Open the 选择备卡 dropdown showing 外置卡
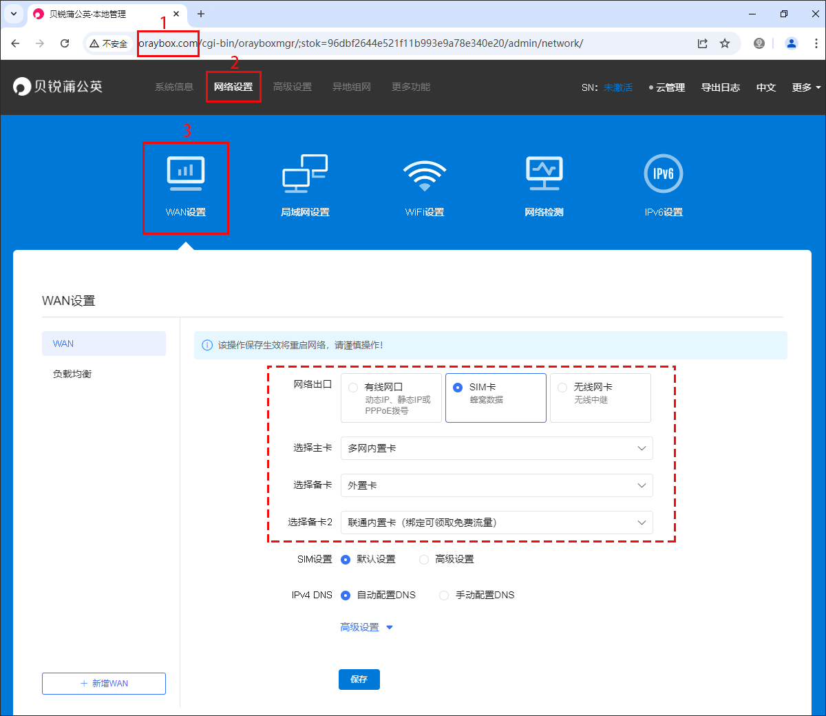The height and width of the screenshot is (716, 826). pyautogui.click(x=496, y=485)
